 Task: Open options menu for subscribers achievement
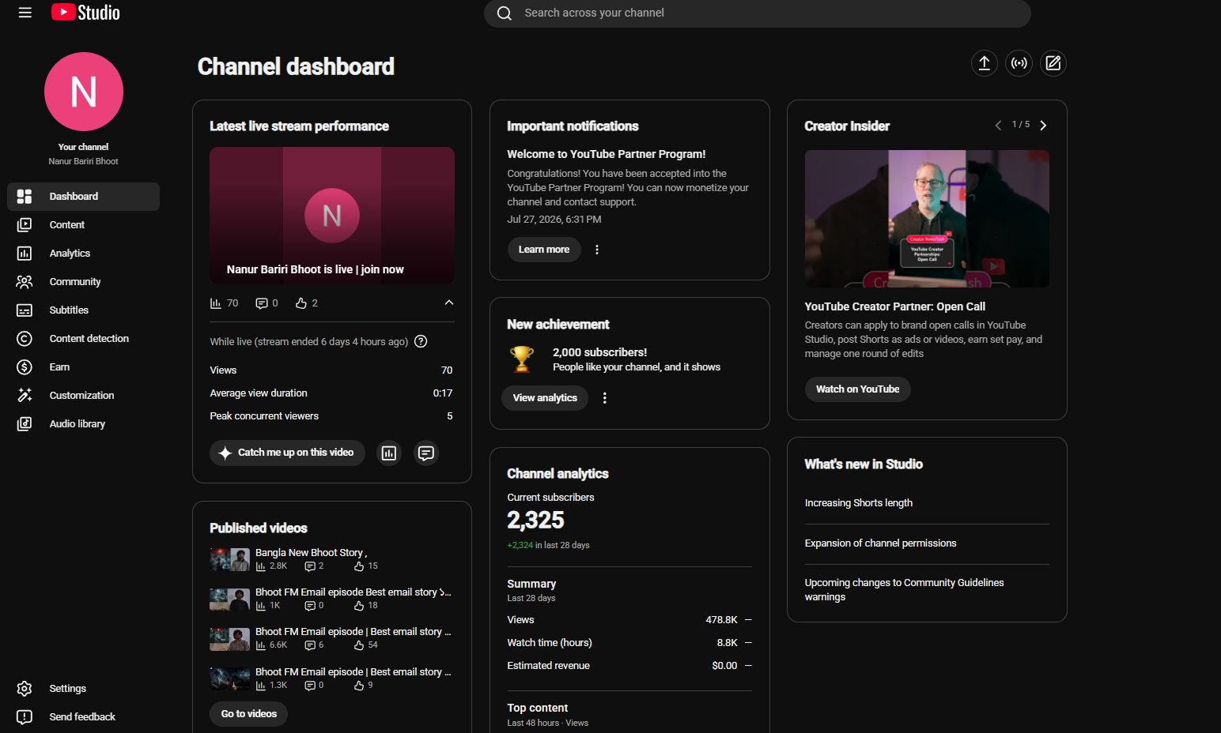(x=605, y=398)
